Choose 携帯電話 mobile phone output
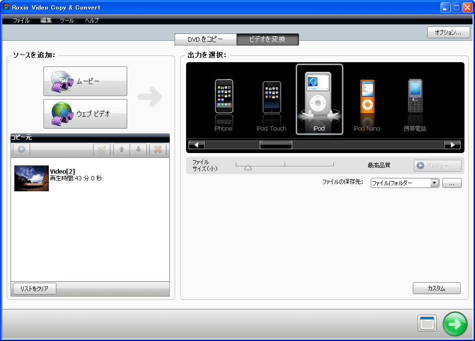The height and width of the screenshot is (341, 475). [x=415, y=105]
